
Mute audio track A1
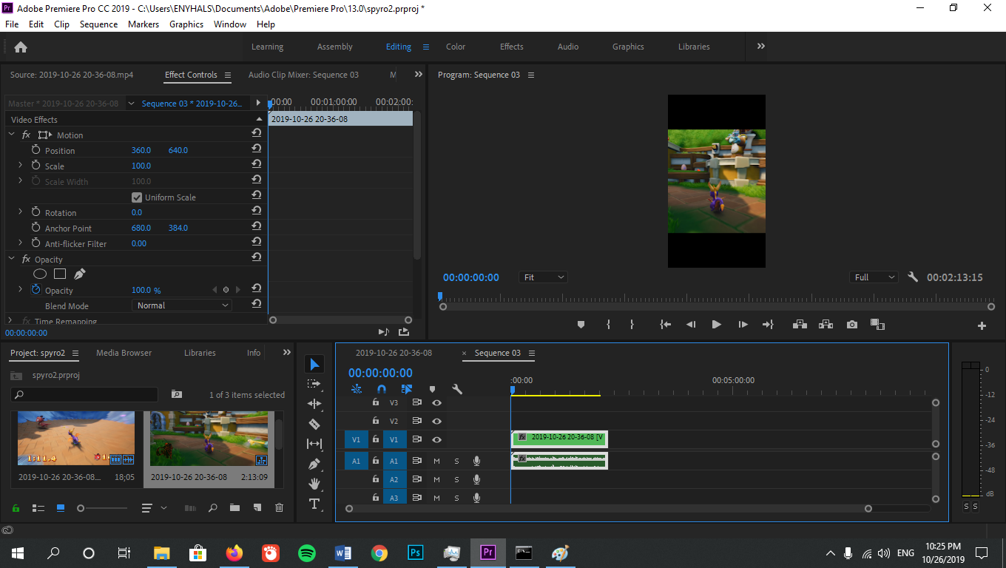[x=436, y=461]
